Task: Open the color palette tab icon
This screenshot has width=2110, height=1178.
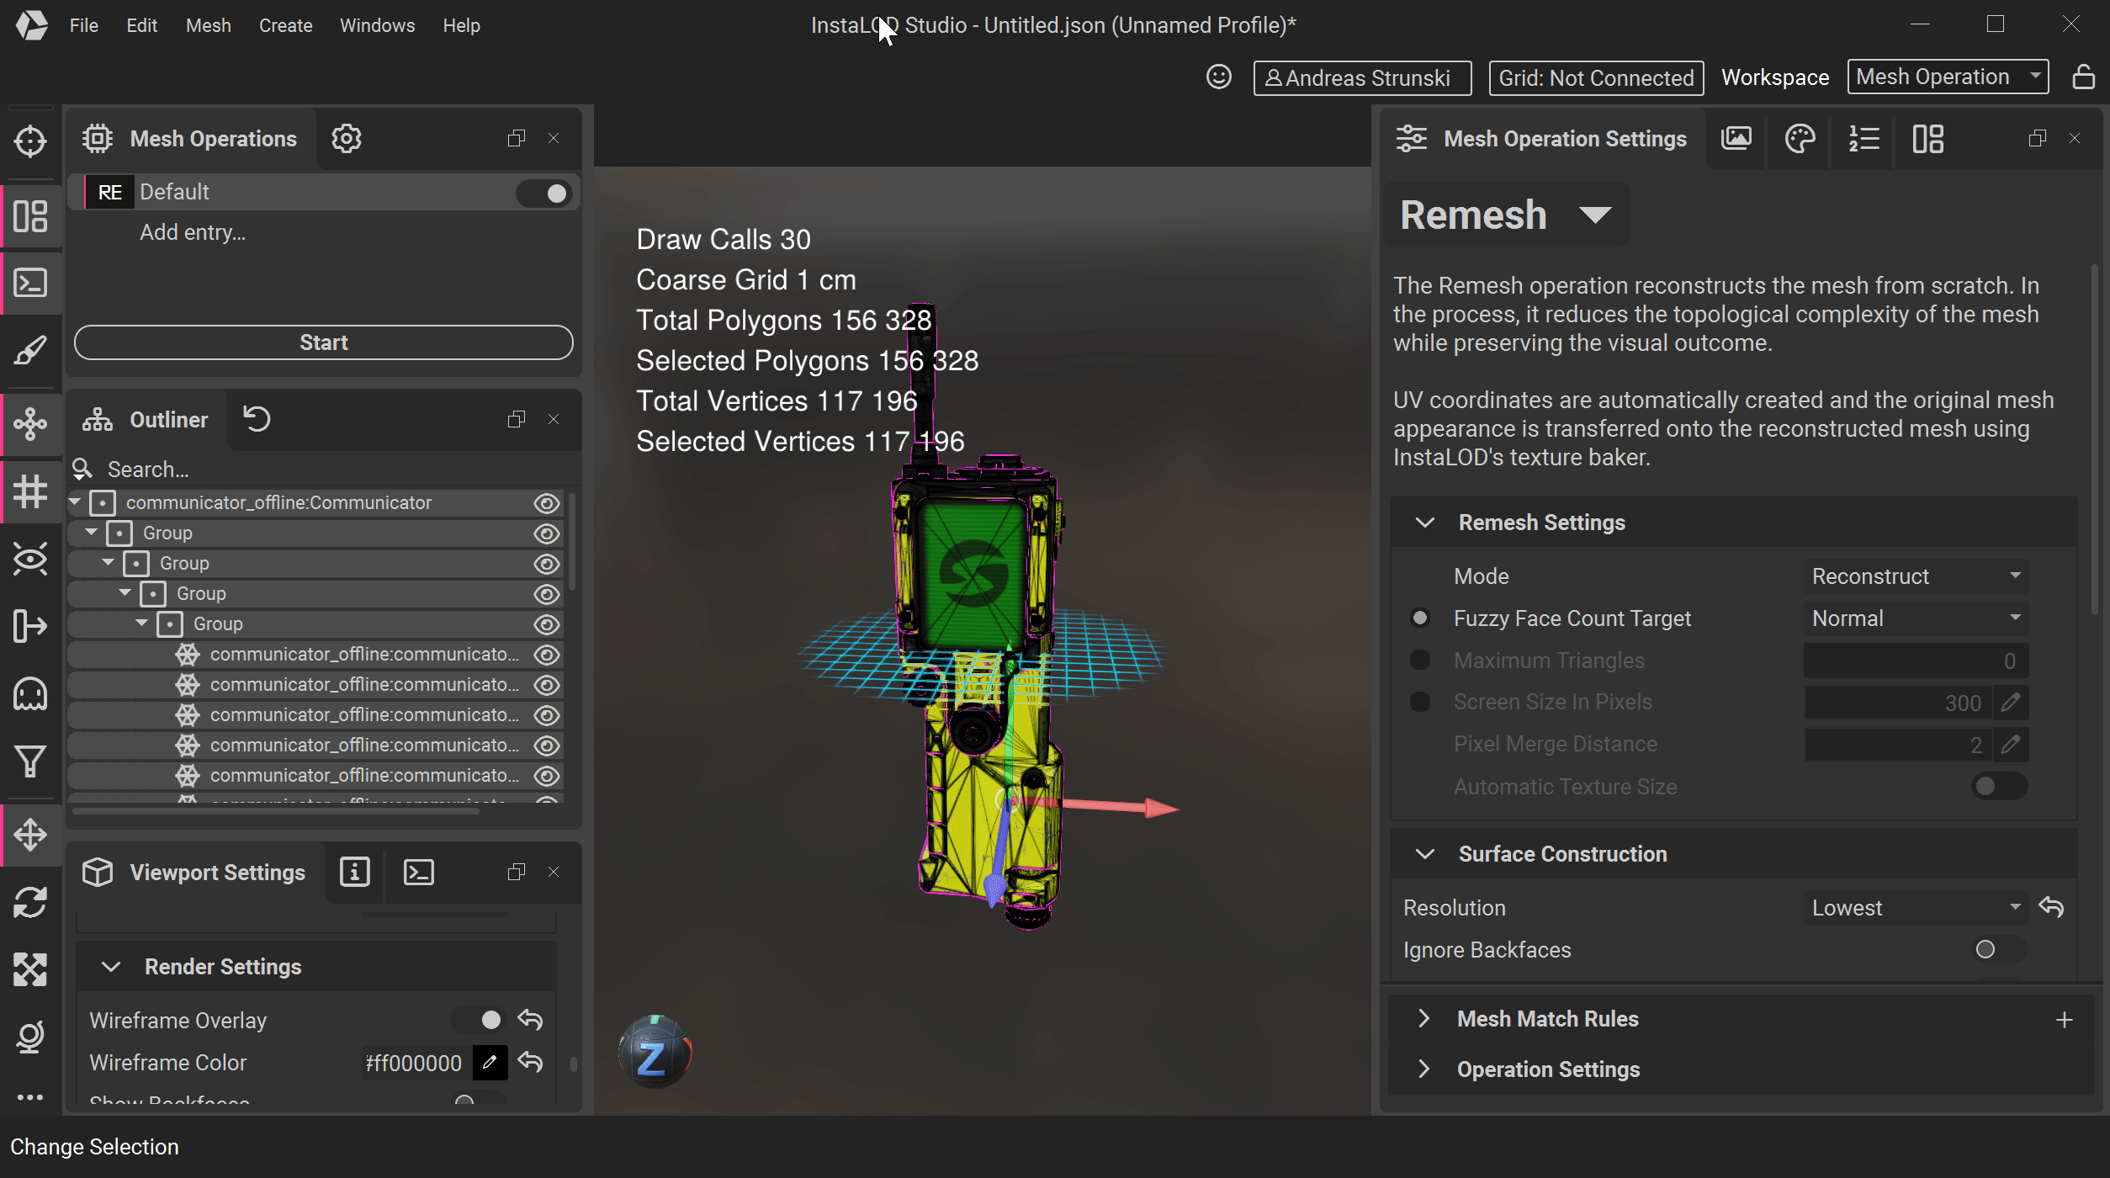Action: point(1800,139)
